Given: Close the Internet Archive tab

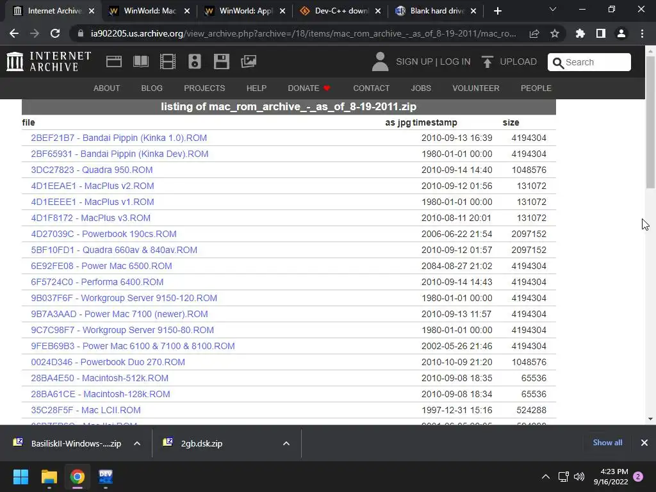Looking at the screenshot, I should 92,12.
